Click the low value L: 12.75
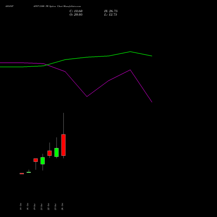This screenshot has width=217, height=217. [x=111, y=15]
